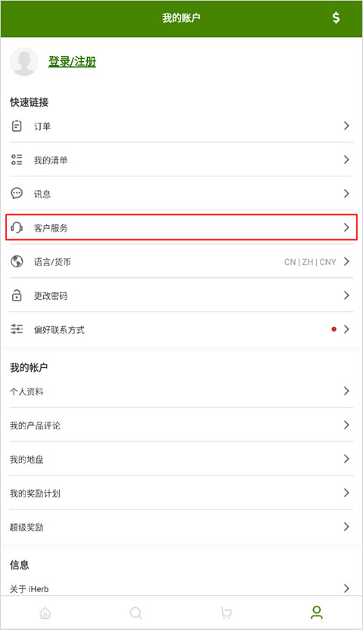
Task: Tap the dollar sign icon in header
Action: [x=336, y=17]
